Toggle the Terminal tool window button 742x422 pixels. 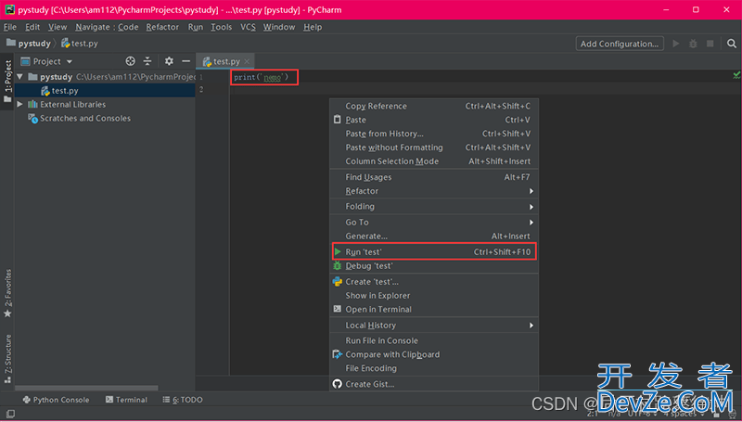126,400
